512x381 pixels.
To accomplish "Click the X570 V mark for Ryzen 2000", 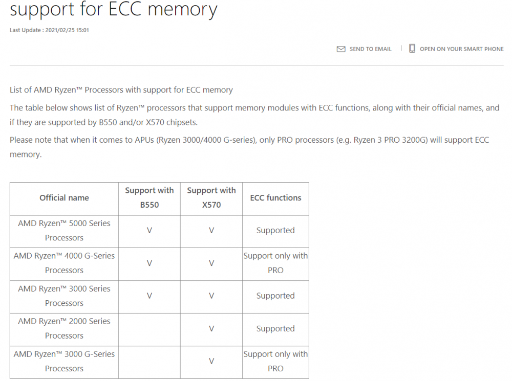I will click(211, 329).
